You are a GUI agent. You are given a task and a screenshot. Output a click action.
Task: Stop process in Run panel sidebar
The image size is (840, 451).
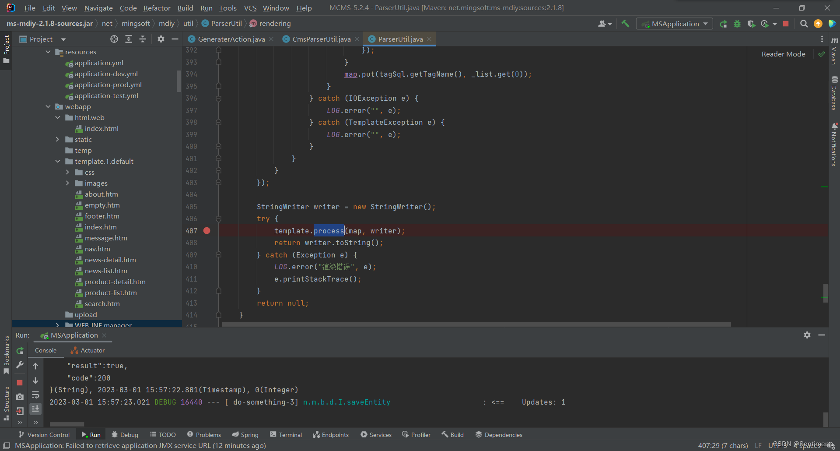(20, 383)
